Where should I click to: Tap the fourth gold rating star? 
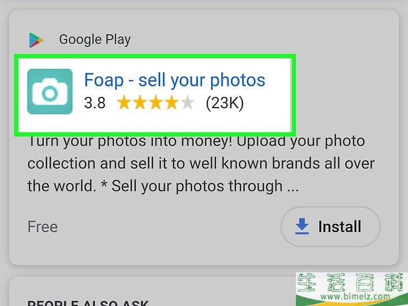[171, 103]
